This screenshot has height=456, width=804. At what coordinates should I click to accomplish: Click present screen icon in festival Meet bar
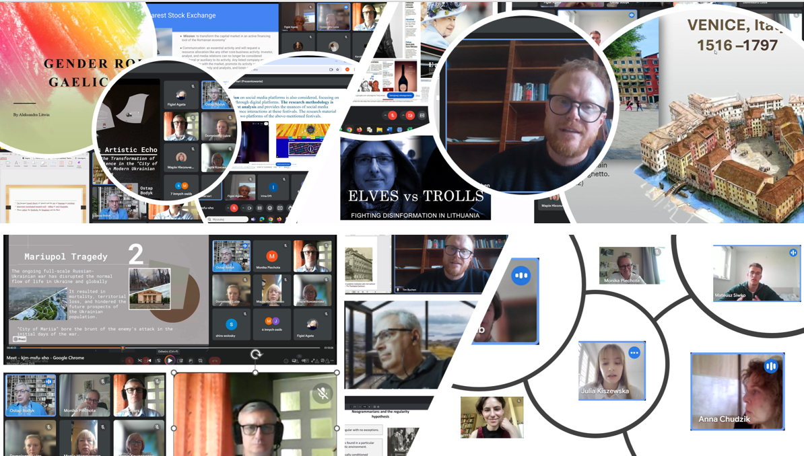point(280,208)
